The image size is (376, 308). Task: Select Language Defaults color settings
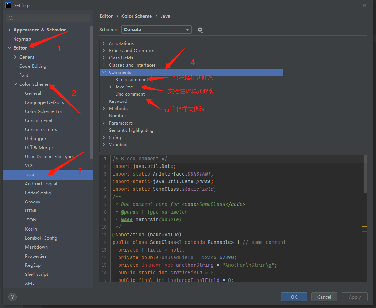(x=44, y=102)
